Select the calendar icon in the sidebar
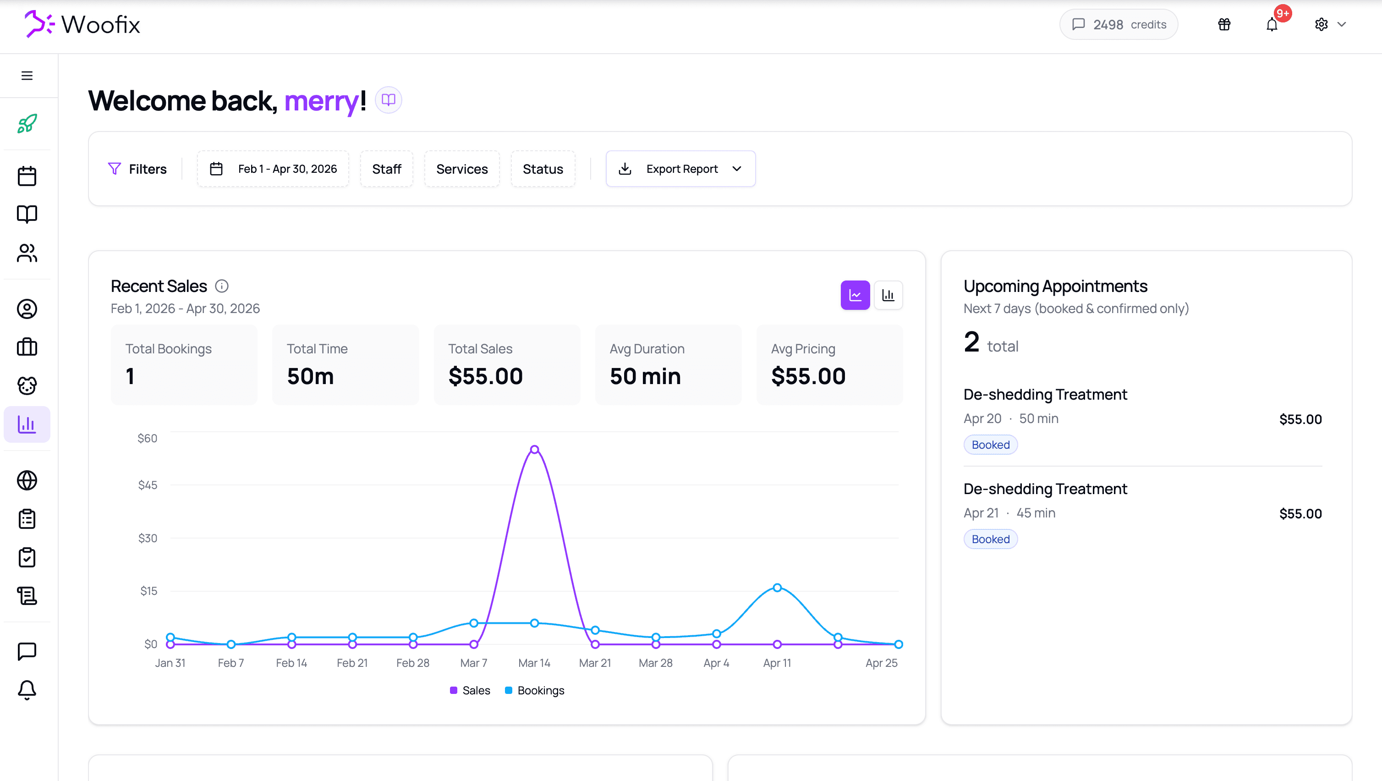The height and width of the screenshot is (781, 1382). click(27, 175)
